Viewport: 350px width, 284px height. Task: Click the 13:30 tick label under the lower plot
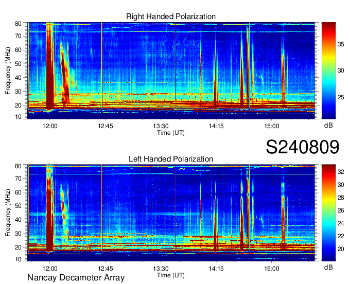[x=161, y=269]
